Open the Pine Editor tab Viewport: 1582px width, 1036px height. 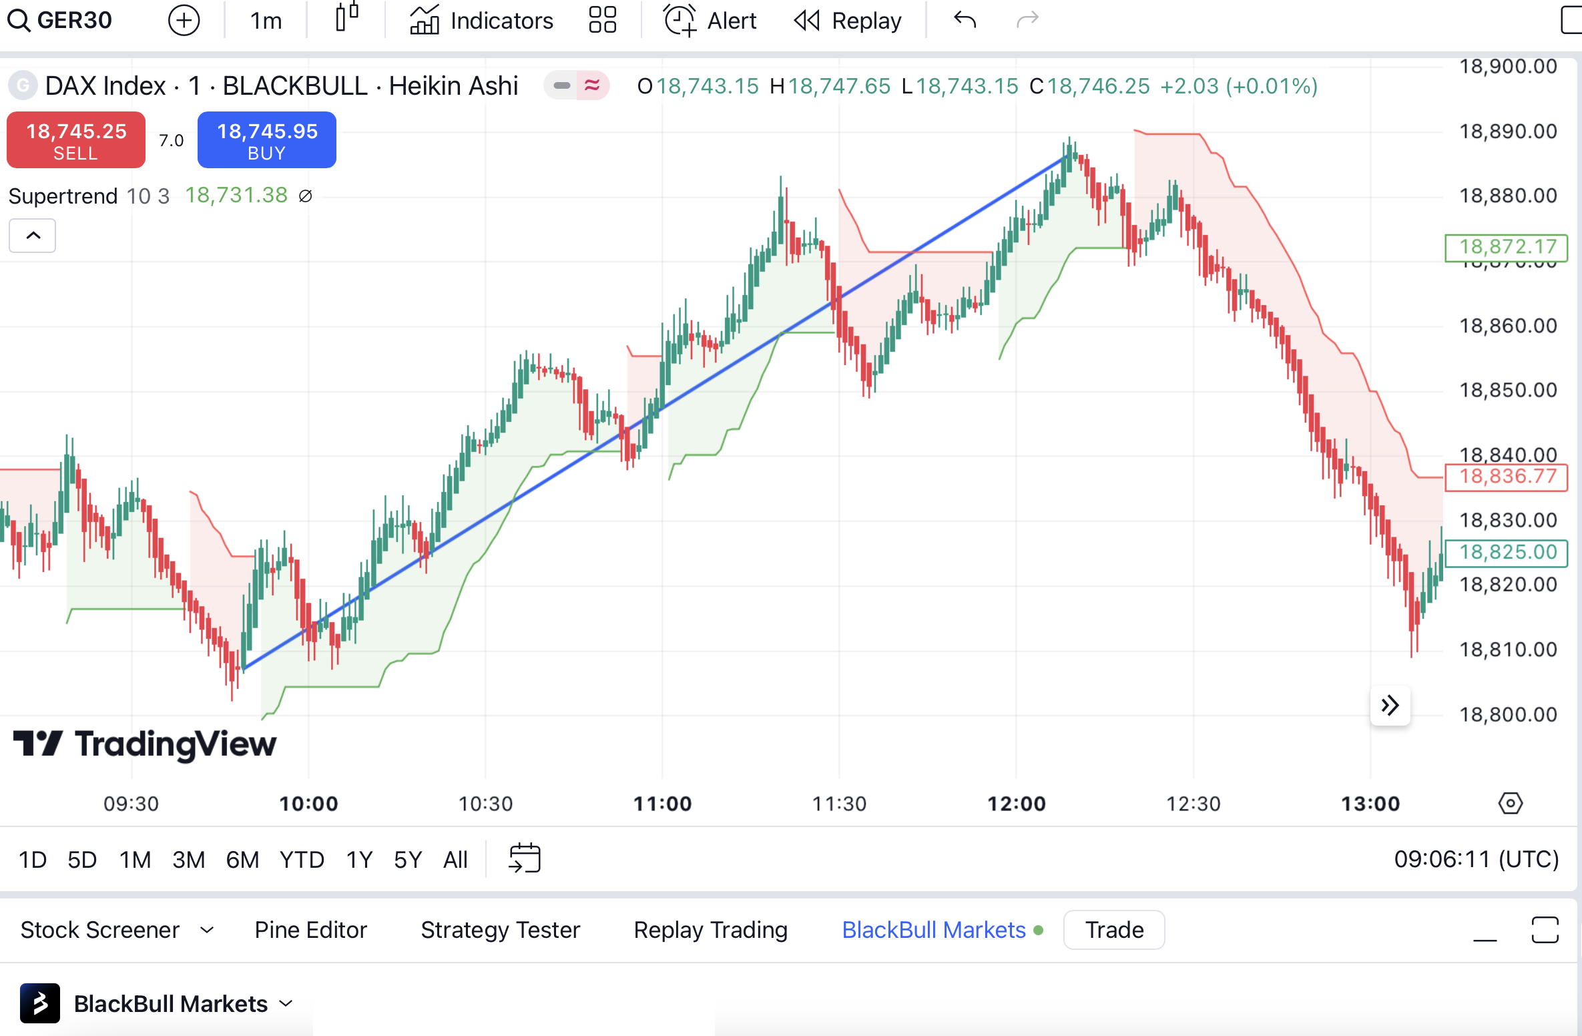pyautogui.click(x=310, y=930)
